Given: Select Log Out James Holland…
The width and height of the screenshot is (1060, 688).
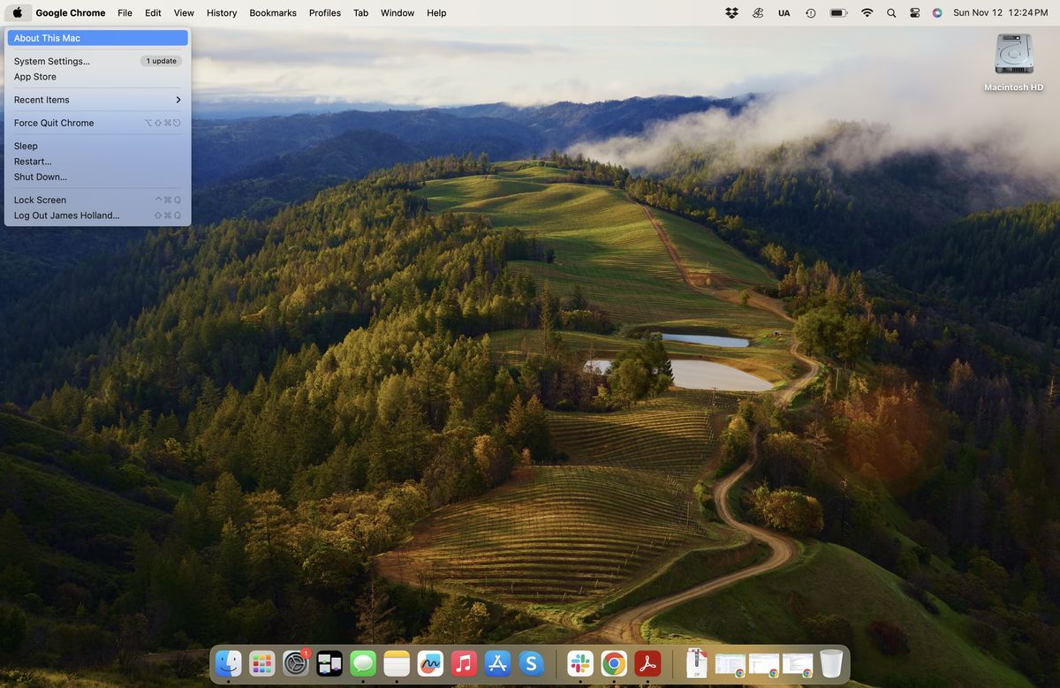Looking at the screenshot, I should pyautogui.click(x=97, y=215).
